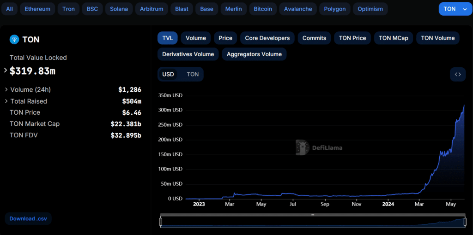
Task: Expand the Total Raised row
Action: [x=6, y=101]
